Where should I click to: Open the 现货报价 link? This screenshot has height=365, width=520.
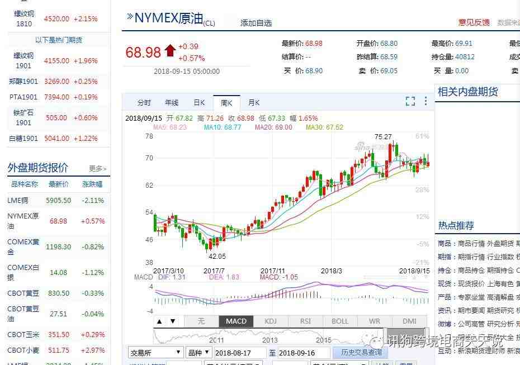[x=471, y=284]
